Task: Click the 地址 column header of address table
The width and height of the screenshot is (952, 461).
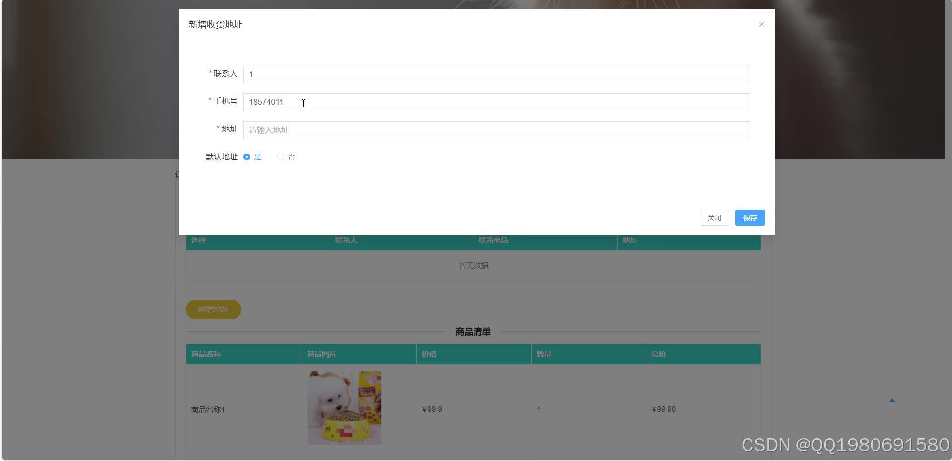Action: click(x=630, y=240)
